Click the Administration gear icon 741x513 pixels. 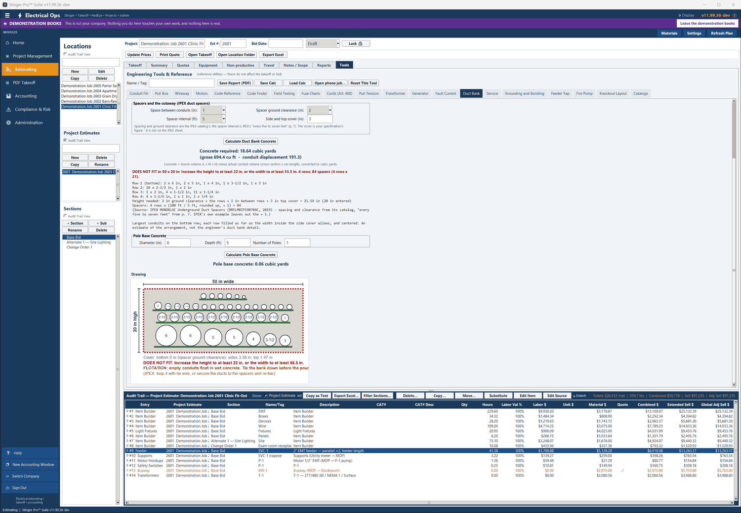click(8, 123)
